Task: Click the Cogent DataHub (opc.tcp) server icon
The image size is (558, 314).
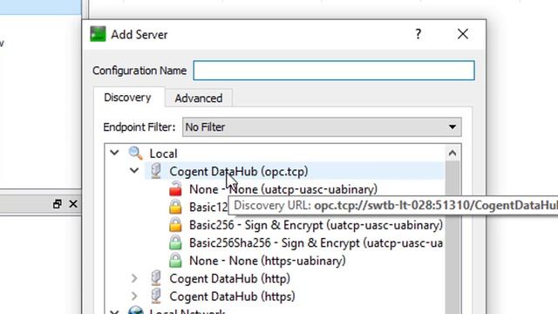Action: click(x=156, y=171)
